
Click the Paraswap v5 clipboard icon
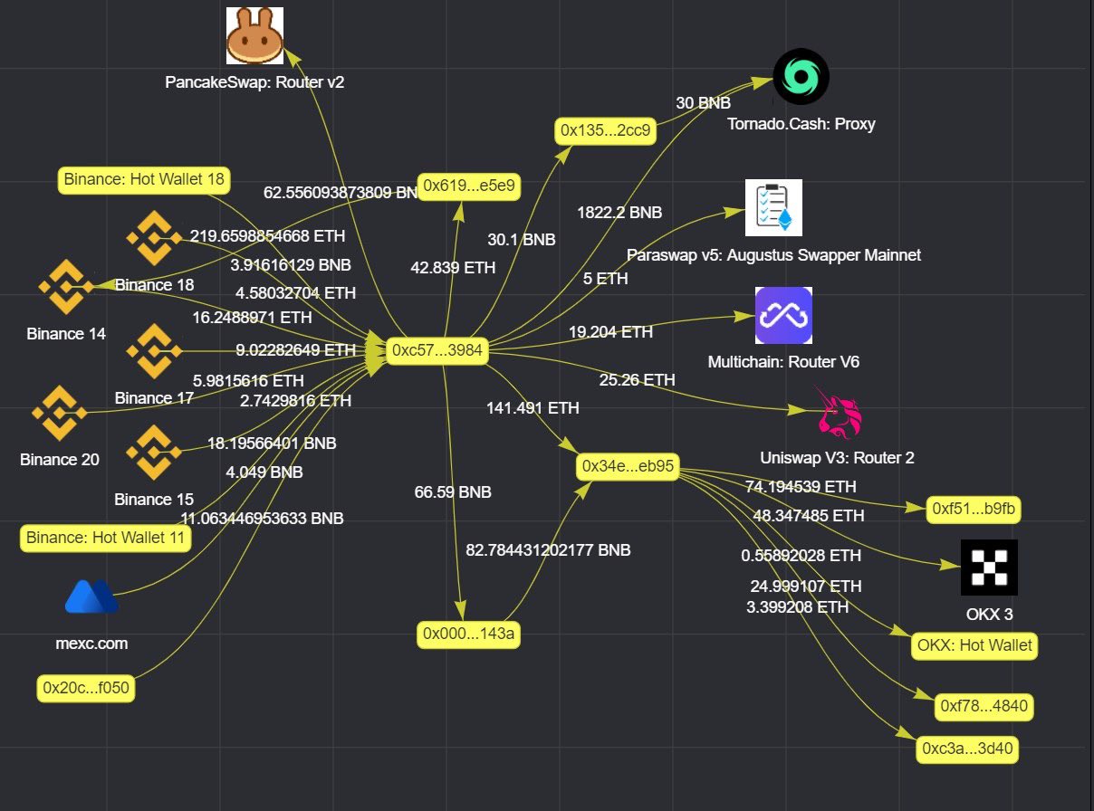tap(773, 208)
